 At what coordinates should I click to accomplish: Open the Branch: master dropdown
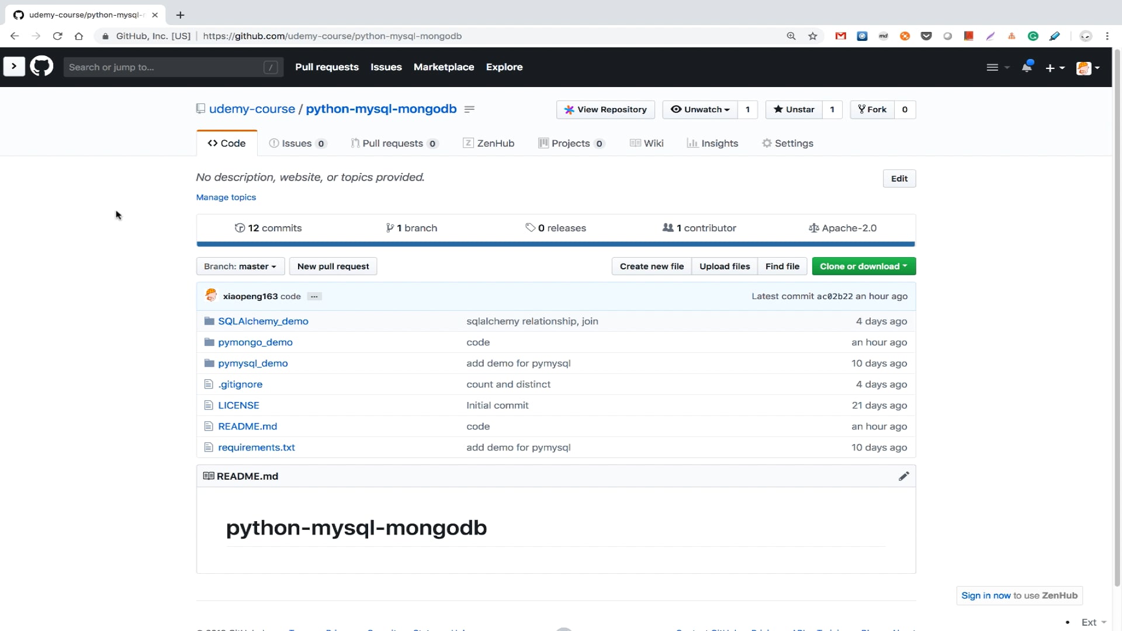coord(240,266)
